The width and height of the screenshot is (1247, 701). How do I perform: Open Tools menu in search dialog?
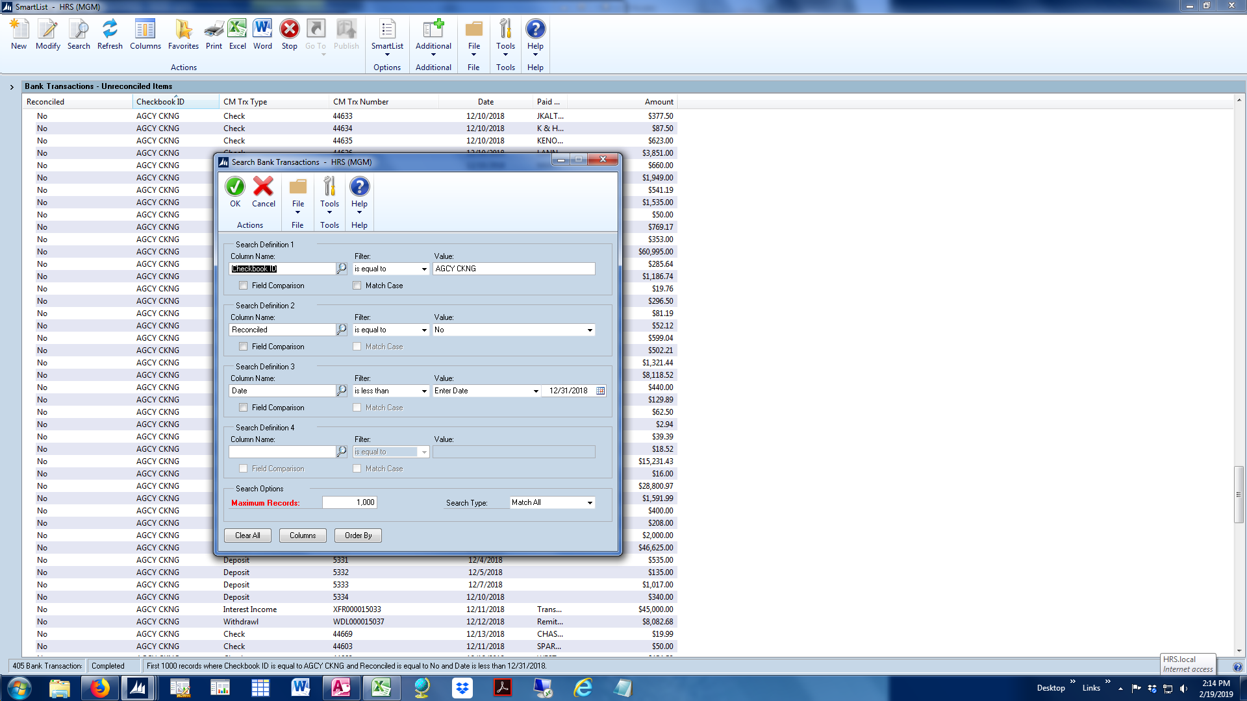coord(329,194)
